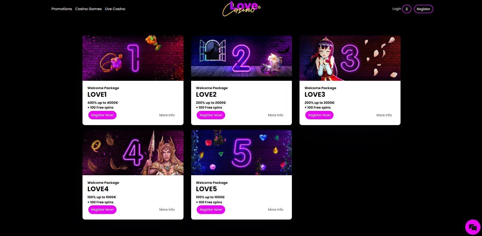The width and height of the screenshot is (482, 236).
Task: Click the Register button in header
Action: pos(423,9)
